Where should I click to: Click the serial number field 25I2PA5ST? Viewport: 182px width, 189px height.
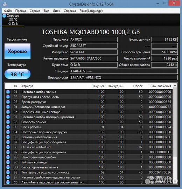click(93, 46)
